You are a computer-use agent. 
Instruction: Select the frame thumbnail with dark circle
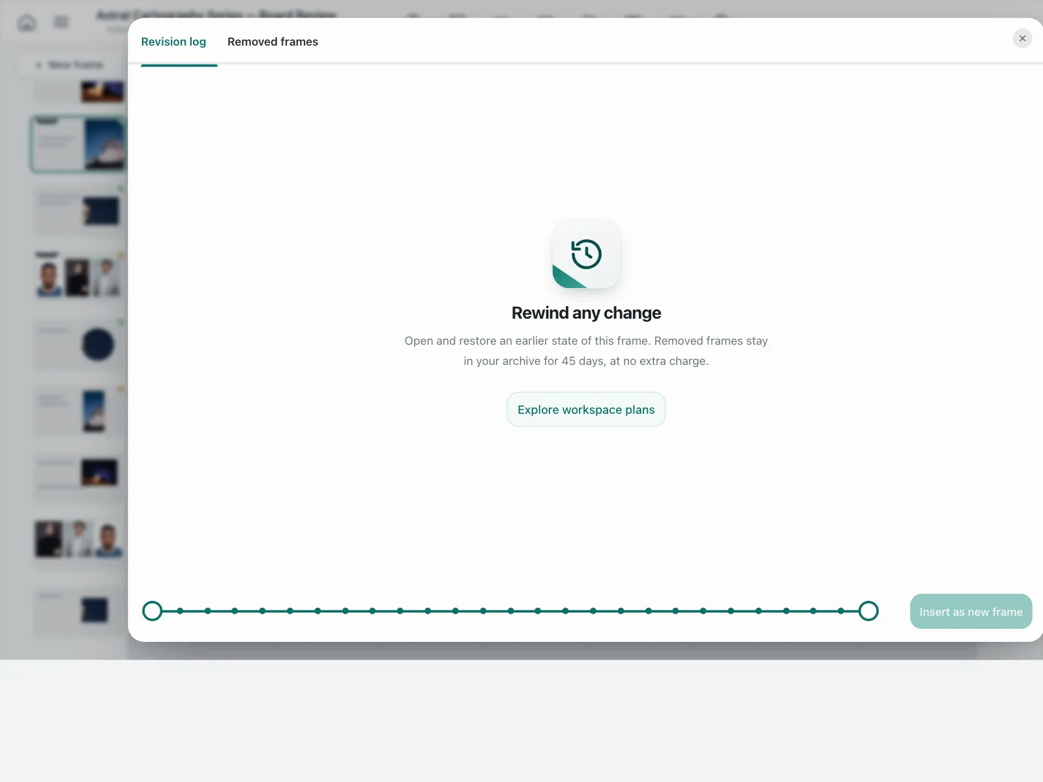[x=78, y=344]
